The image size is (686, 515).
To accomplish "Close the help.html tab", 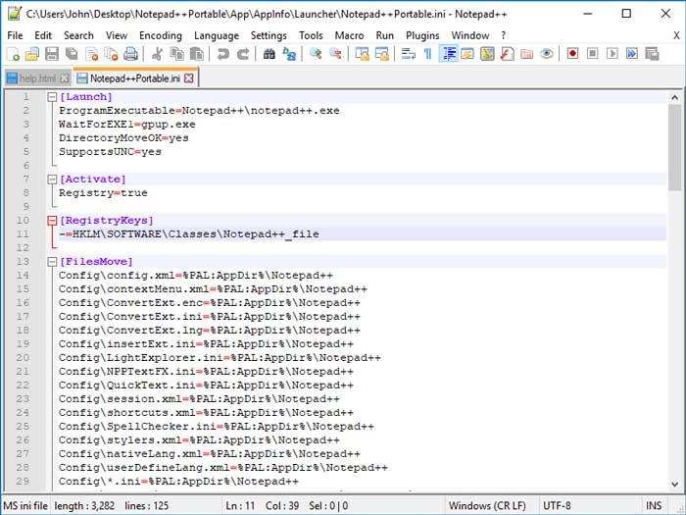I will click(x=65, y=78).
